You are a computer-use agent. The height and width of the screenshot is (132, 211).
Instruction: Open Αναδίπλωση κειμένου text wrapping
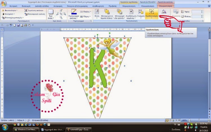(131, 14)
